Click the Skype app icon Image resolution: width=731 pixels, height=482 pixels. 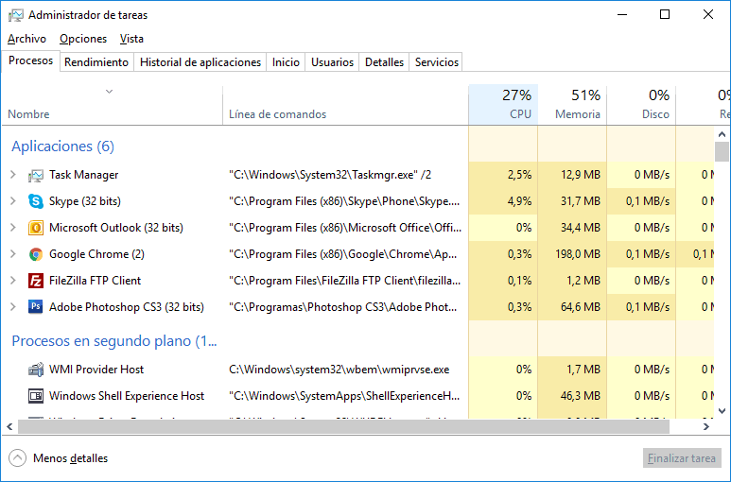pos(36,201)
